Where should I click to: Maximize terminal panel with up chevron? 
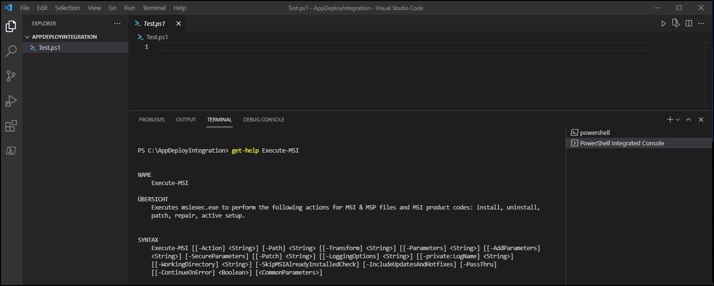(x=689, y=120)
